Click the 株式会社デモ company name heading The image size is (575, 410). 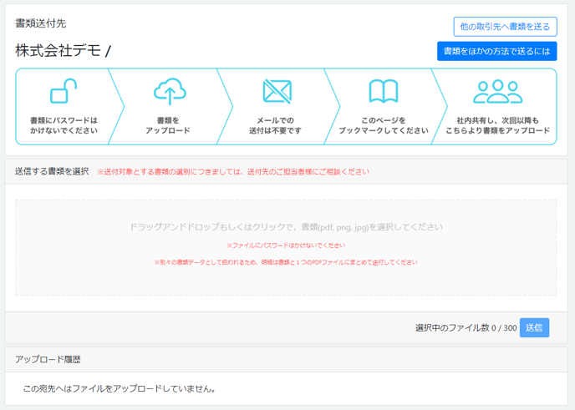pyautogui.click(x=58, y=51)
